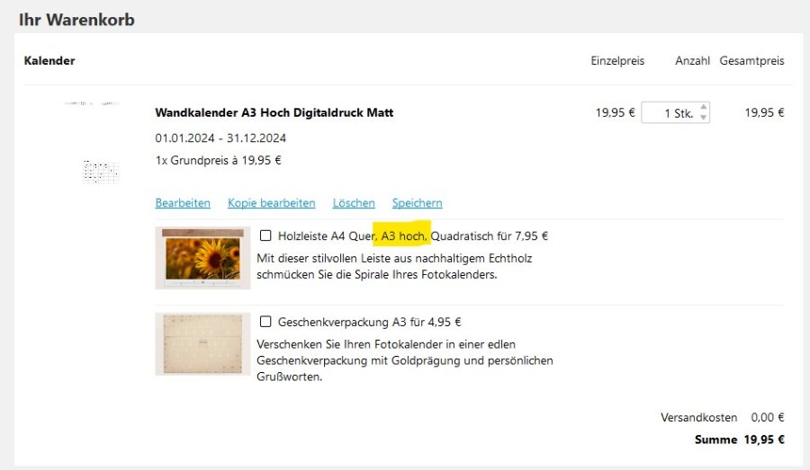This screenshot has width=810, height=470.
Task: Select the Wandkalender A3 Hoch product title
Action: pyautogui.click(x=274, y=112)
